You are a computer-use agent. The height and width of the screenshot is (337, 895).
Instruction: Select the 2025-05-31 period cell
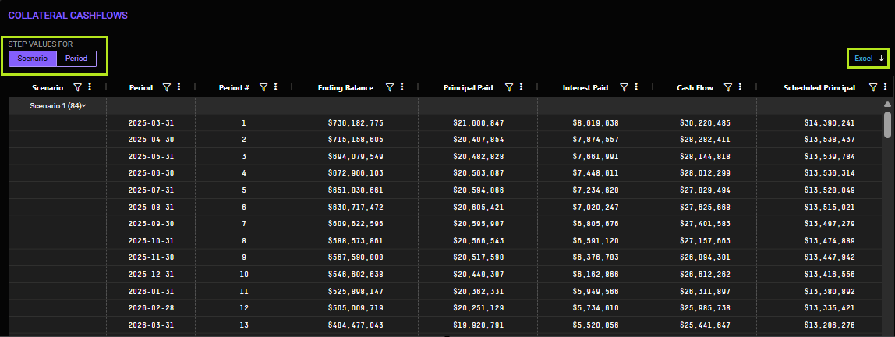(150, 157)
